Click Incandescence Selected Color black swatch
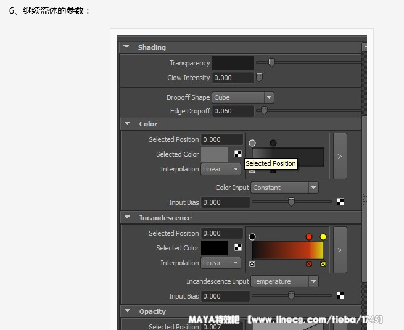This screenshot has height=330, width=404. coord(214,248)
